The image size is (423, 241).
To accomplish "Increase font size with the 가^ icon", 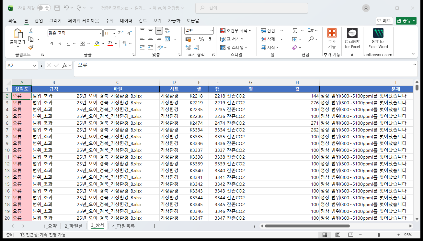I will click(x=120, y=33).
